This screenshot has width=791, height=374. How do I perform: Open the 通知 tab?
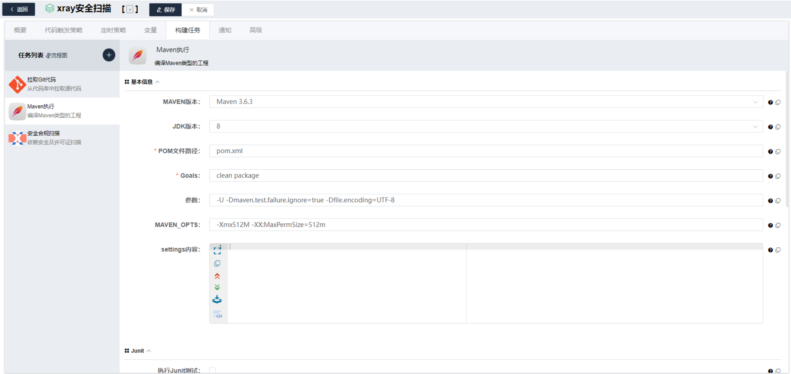225,30
